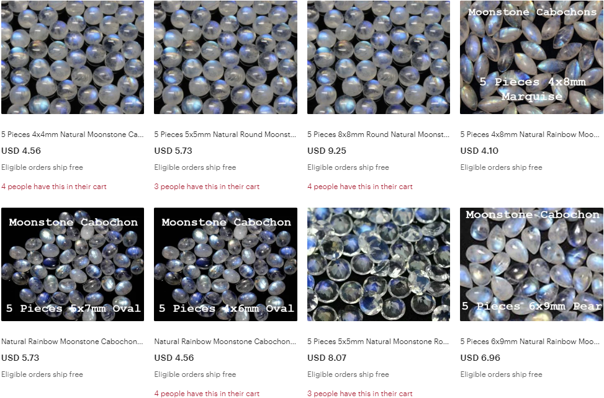The image size is (604, 398).
Task: Open the 5x7mm Oval cabochon image
Action: [73, 265]
